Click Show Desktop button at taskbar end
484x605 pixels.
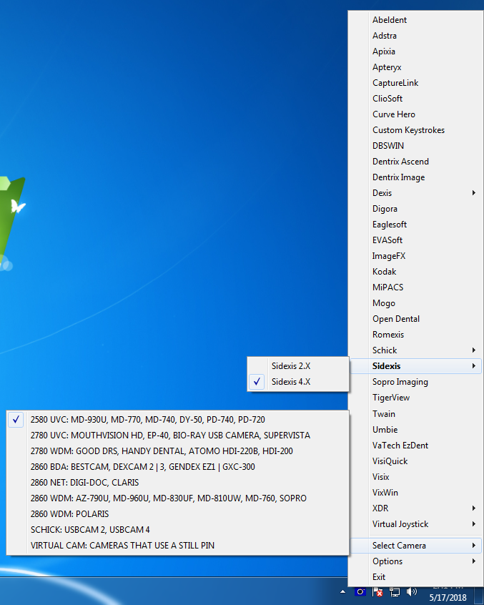480,594
